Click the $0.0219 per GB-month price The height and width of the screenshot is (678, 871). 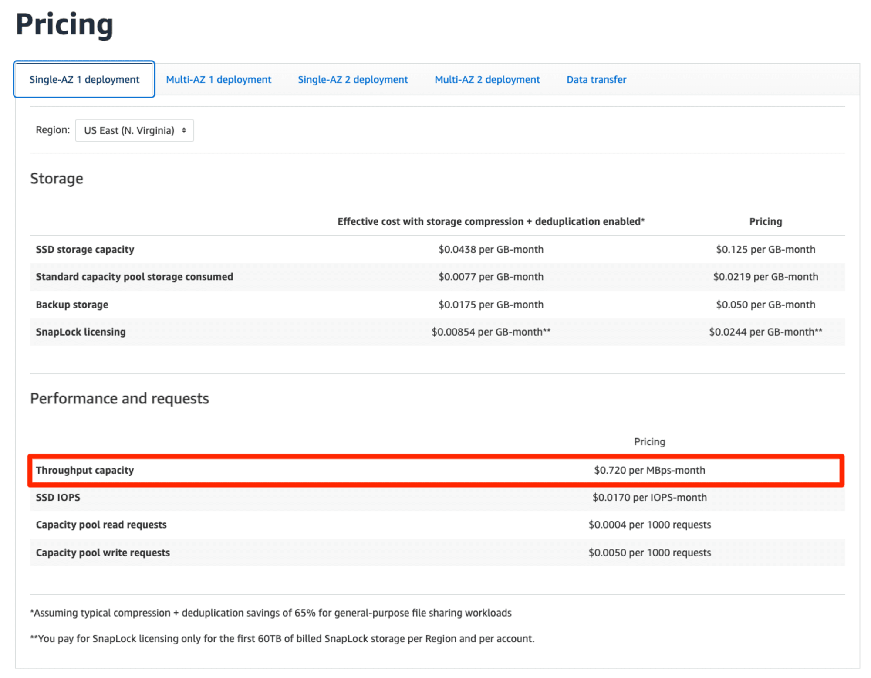766,277
